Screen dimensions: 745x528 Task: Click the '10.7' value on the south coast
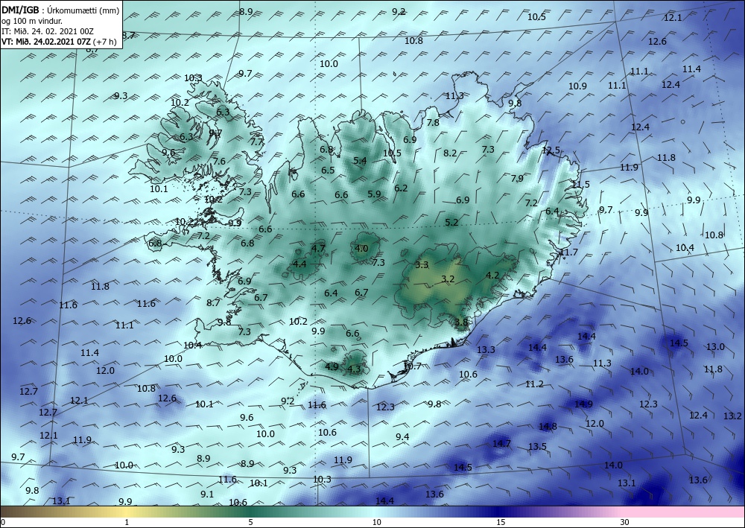point(413,366)
